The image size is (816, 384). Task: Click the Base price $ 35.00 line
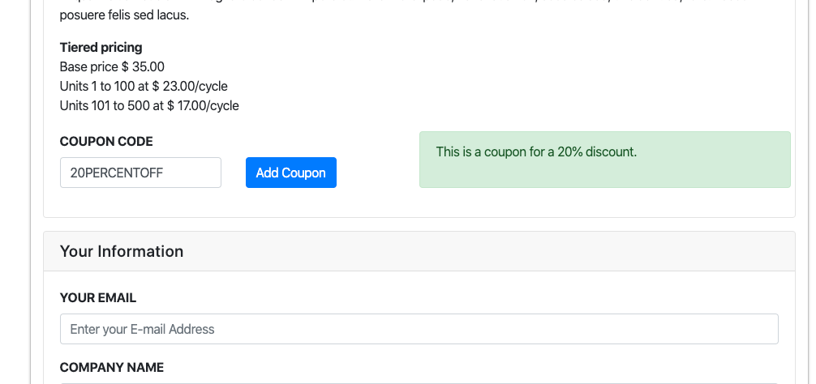pos(112,67)
